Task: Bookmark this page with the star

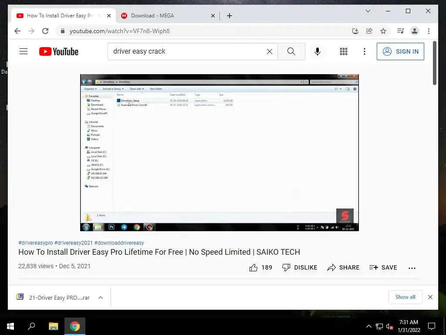Action: (x=383, y=31)
